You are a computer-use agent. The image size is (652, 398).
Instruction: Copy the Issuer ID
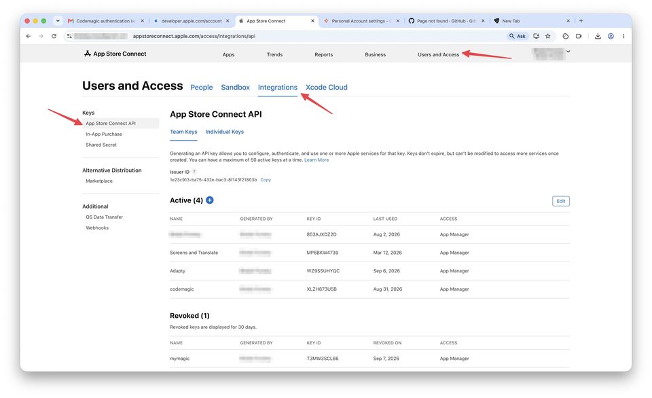(266, 180)
